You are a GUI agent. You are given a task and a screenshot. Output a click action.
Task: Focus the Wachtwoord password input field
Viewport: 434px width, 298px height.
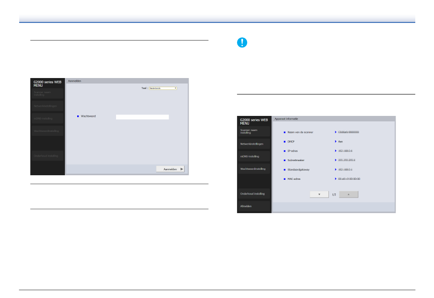142,117
